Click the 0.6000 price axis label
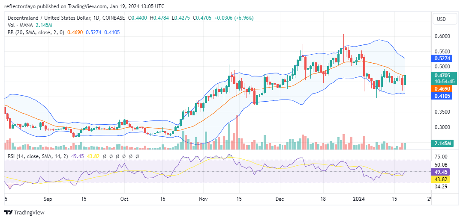The image size is (463, 220). 442,36
